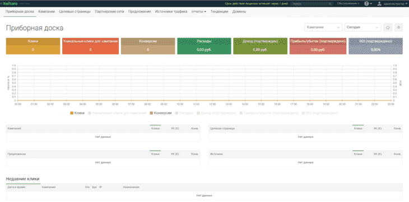The height and width of the screenshot is (202, 409).
Task: Open the Сегодня date range dropdown
Action: point(363,27)
